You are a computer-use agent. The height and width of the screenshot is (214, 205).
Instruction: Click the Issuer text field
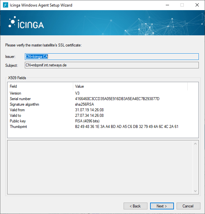[x=111, y=57]
